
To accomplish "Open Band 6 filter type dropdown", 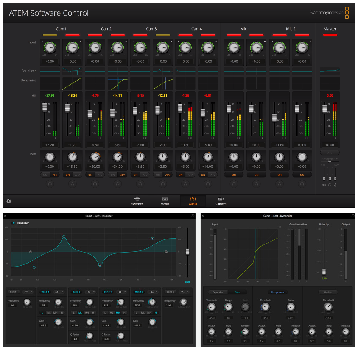I will 185,292.
